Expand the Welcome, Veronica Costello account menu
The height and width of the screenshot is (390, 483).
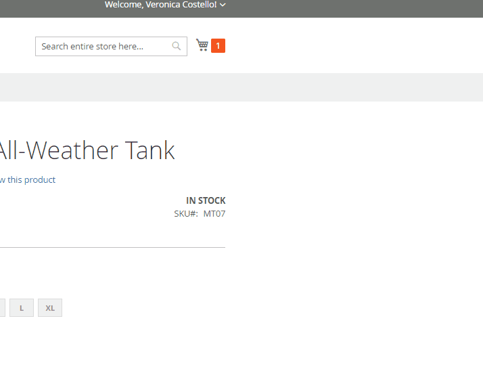tap(166, 5)
